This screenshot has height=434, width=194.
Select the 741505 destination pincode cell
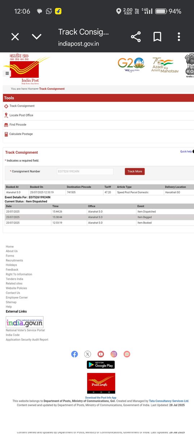(x=84, y=192)
